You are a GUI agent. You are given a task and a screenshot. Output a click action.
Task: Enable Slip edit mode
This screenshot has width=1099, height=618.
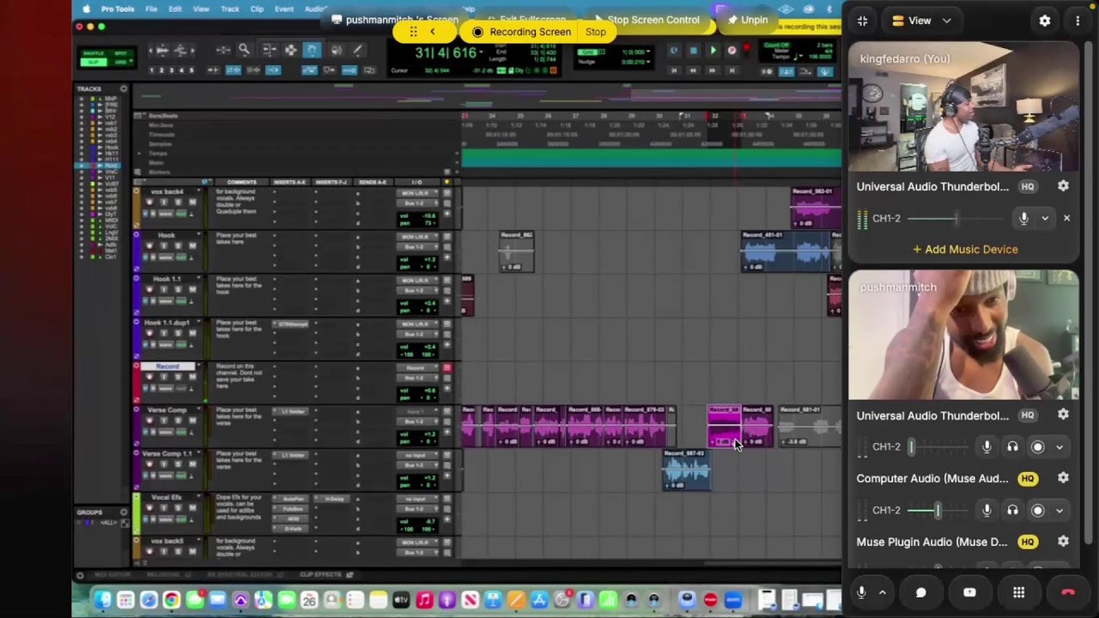pyautogui.click(x=94, y=62)
